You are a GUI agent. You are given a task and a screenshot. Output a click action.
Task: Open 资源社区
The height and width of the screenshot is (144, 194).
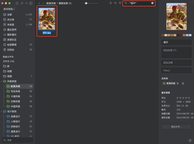pos(18,40)
